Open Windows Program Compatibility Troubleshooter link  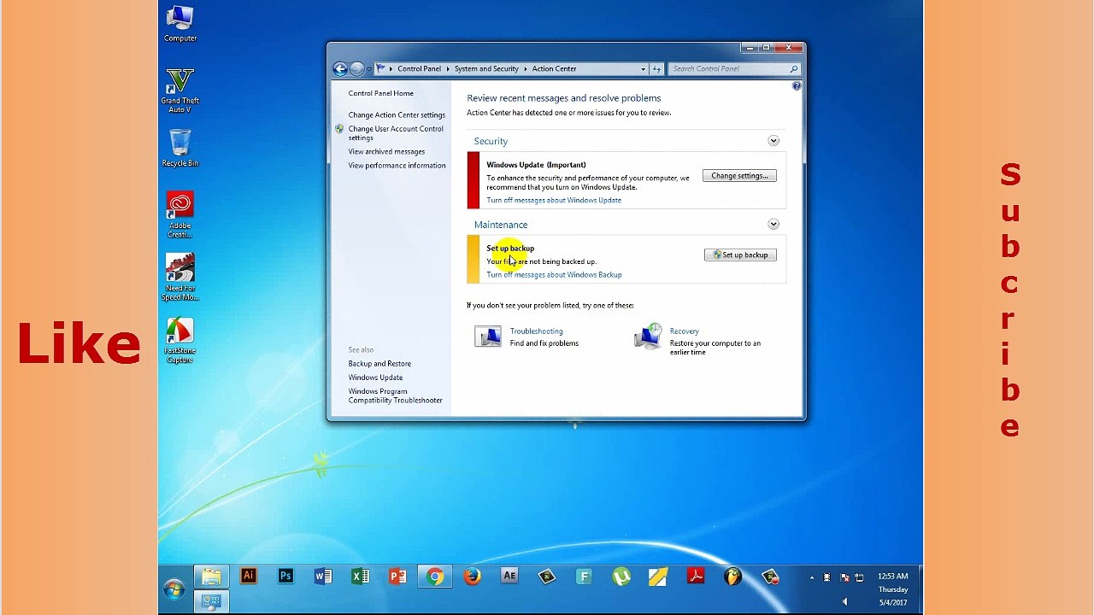[395, 396]
